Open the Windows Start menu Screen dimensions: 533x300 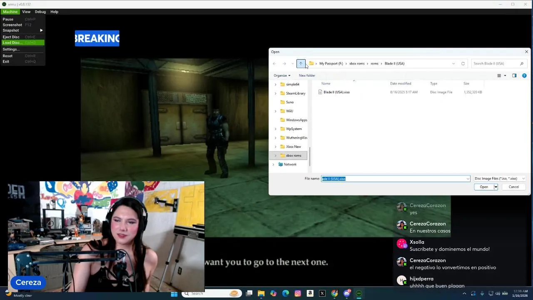(x=174, y=294)
